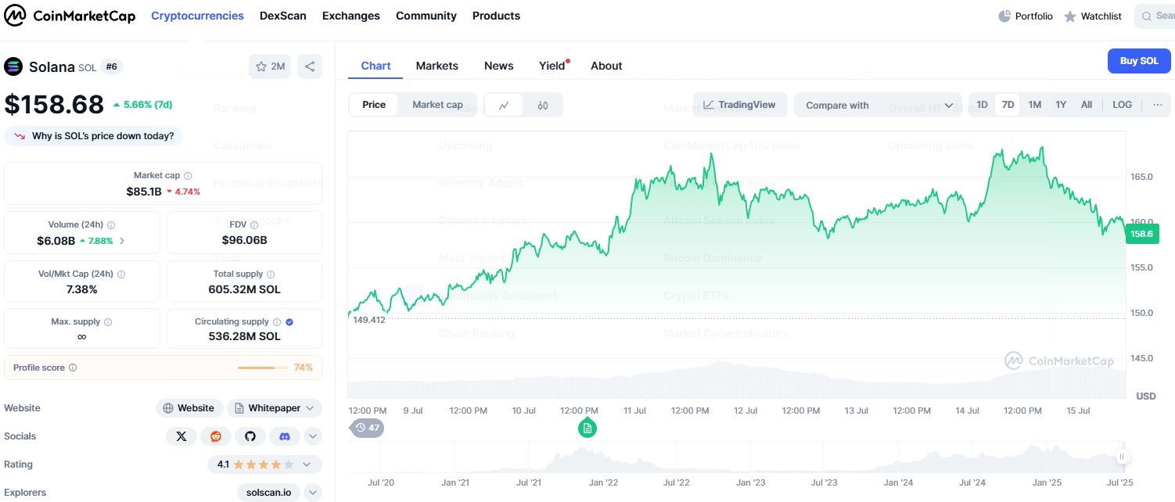Set chart range to 1D
1175x502 pixels.
tap(982, 105)
